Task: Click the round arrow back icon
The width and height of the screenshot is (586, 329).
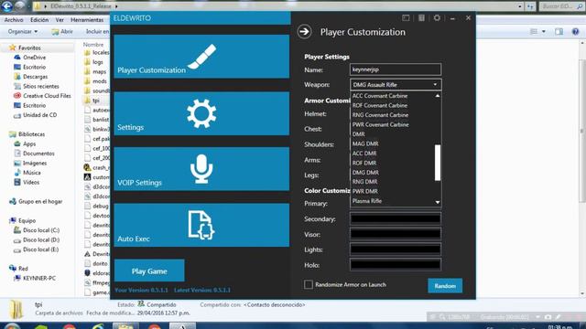Action: (x=305, y=32)
